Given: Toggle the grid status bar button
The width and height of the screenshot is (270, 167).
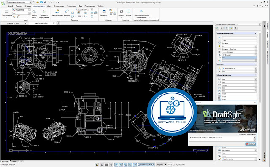Looking at the screenshot, I should (x=106, y=165).
